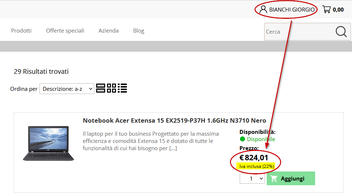
Task: Add the notebook with Aggiungi button
Action: pyautogui.click(x=291, y=178)
